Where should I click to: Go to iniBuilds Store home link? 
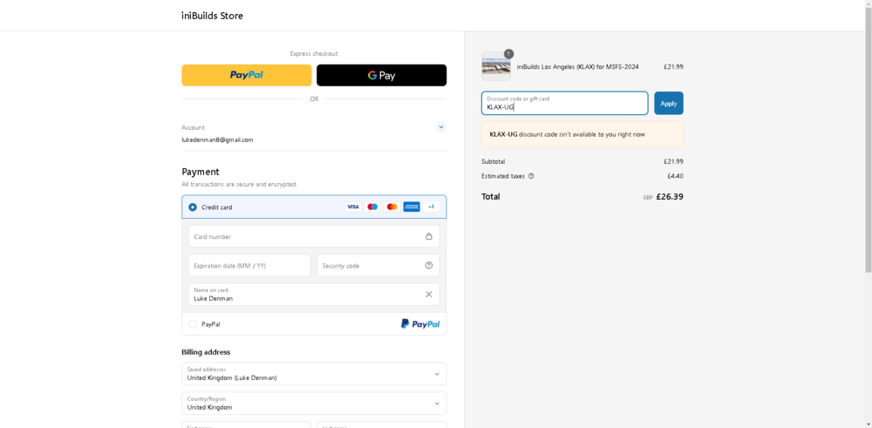212,16
